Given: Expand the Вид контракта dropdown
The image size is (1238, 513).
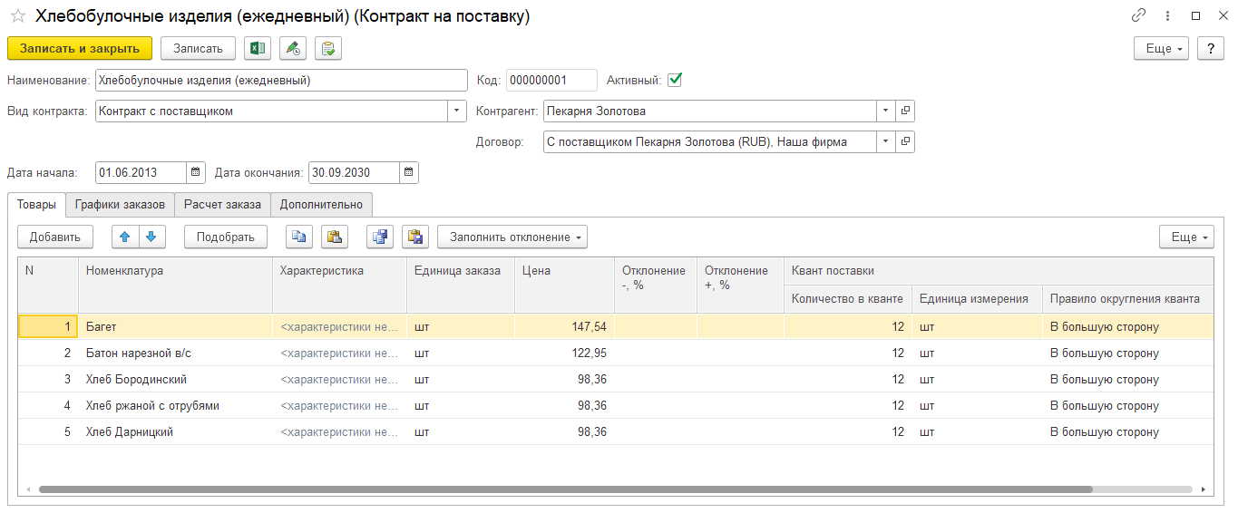Looking at the screenshot, I should tap(456, 111).
